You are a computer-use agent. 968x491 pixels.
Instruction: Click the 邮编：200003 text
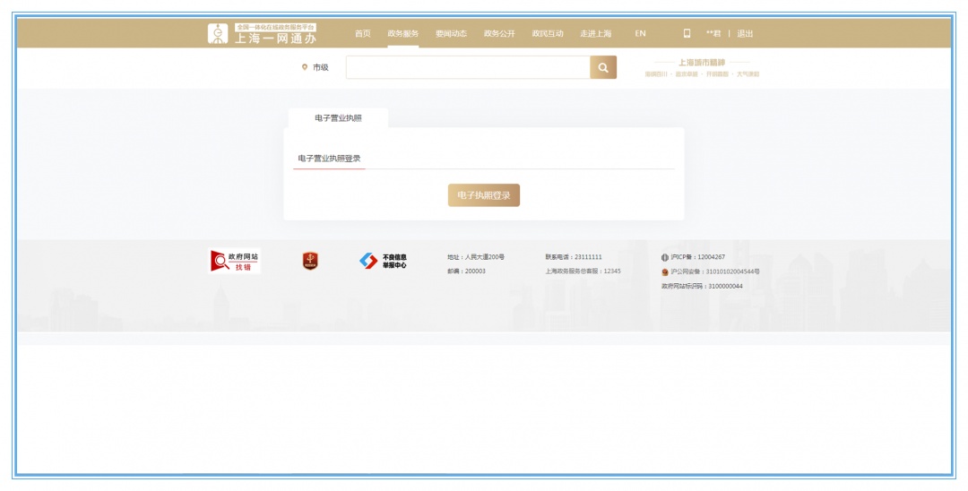point(467,271)
